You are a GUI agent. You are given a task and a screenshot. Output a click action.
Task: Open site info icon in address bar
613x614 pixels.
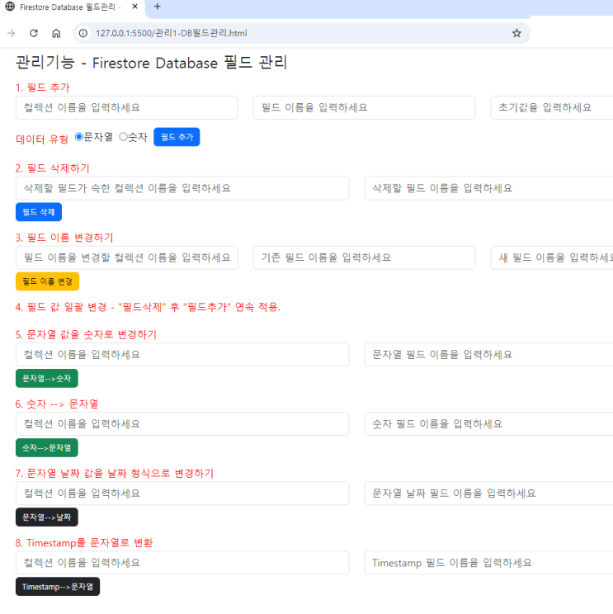(83, 33)
